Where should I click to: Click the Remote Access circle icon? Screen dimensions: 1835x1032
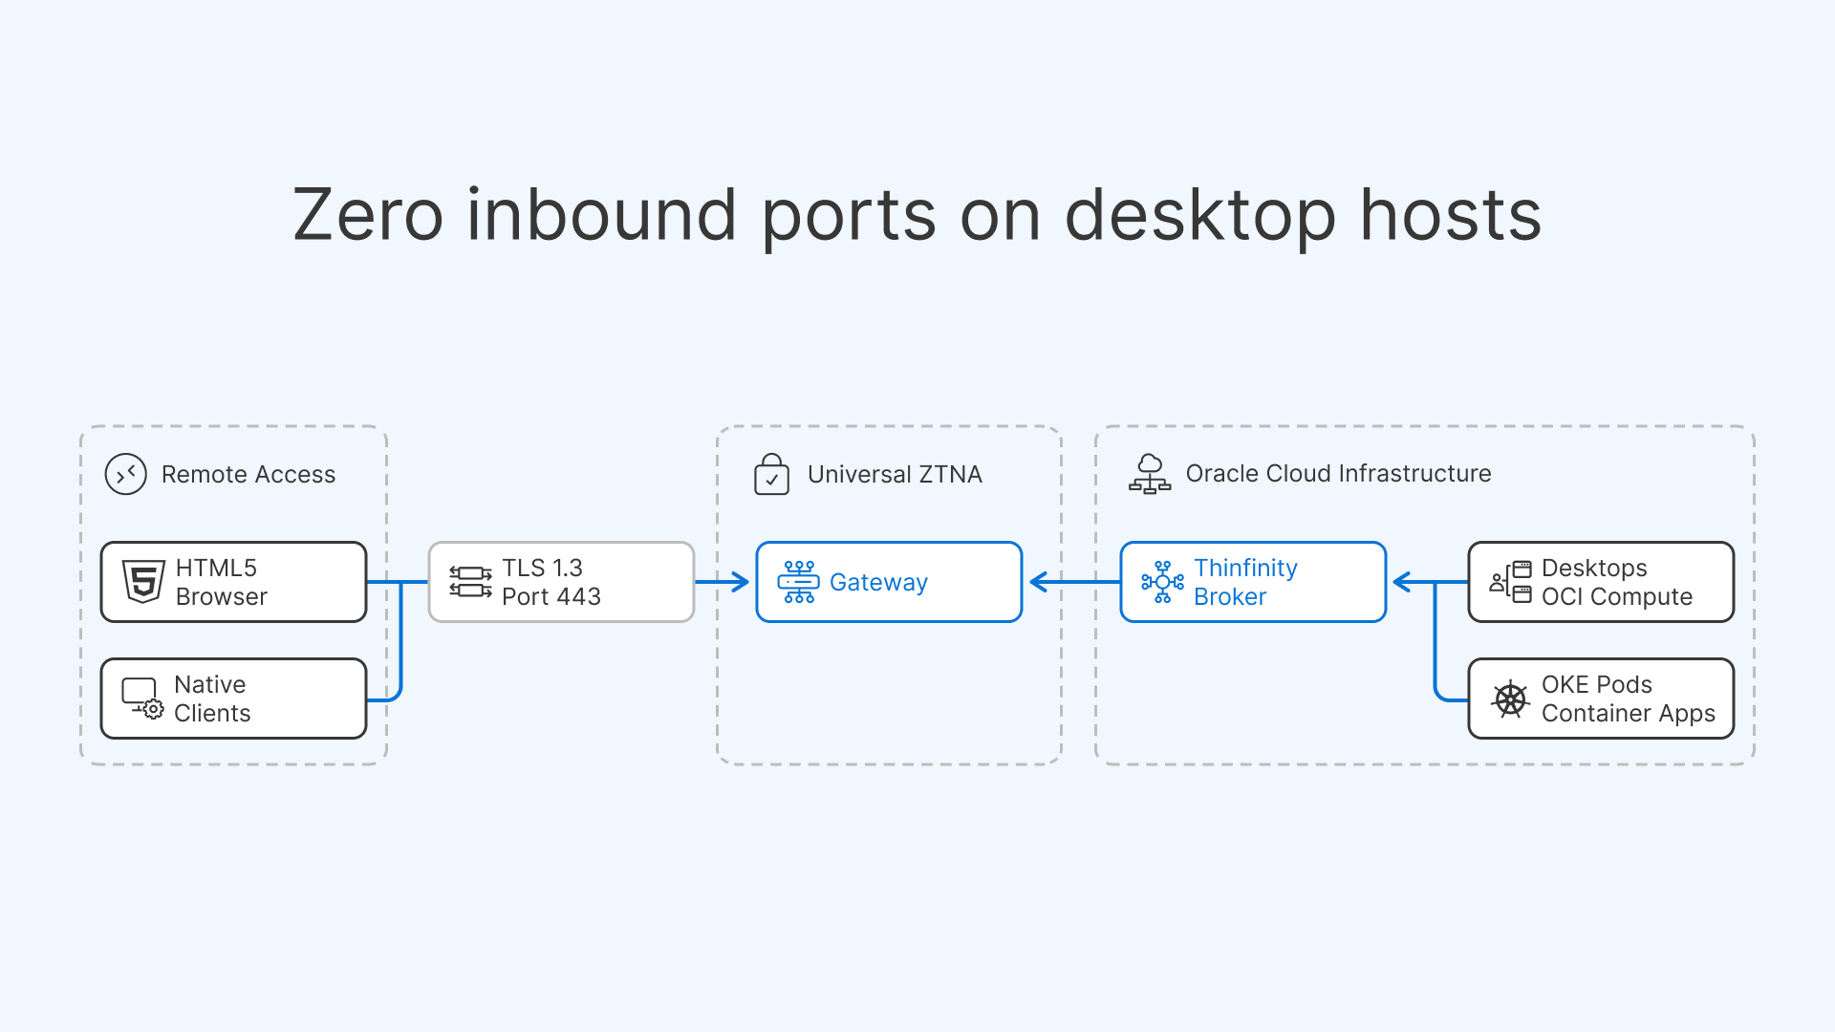pyautogui.click(x=126, y=474)
